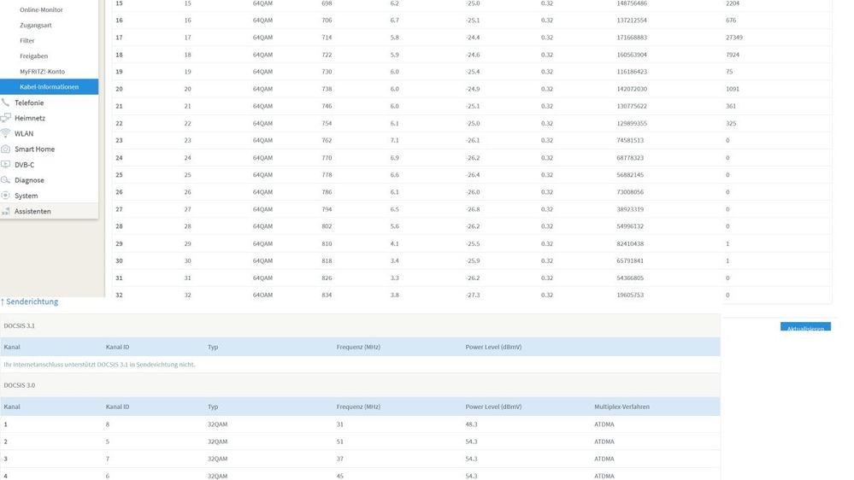Open MyFRITZ!-Konto sidebar entry
854x480 pixels.
[43, 71]
